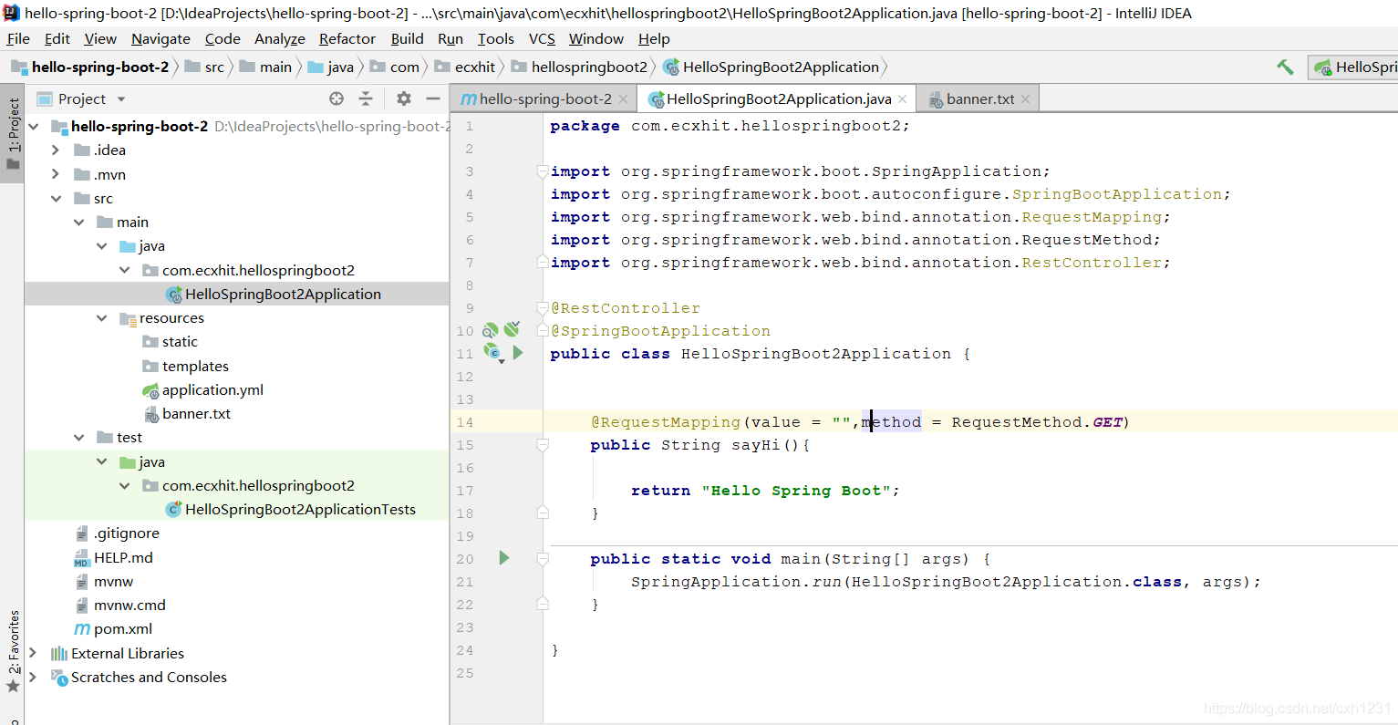Expand the .mvn folder
The image size is (1398, 725).
tap(56, 174)
